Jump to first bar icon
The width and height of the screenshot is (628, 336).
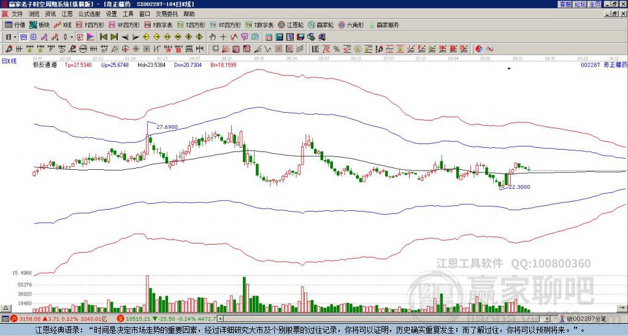pos(103,37)
